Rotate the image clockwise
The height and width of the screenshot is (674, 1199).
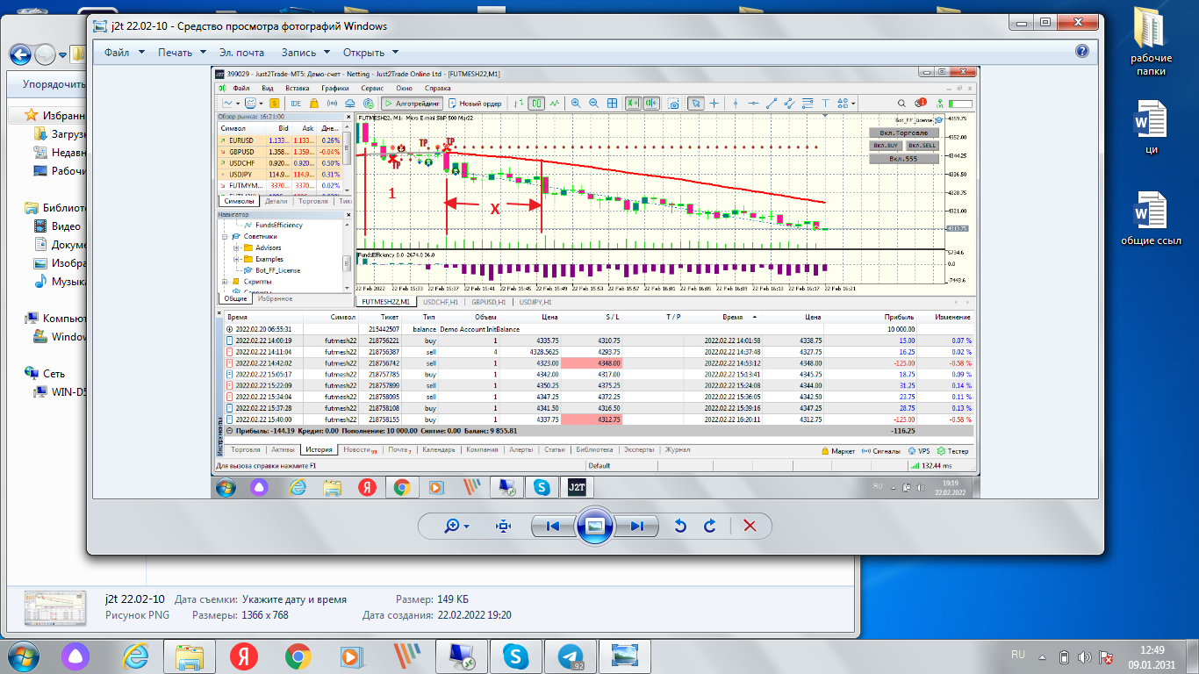[710, 526]
